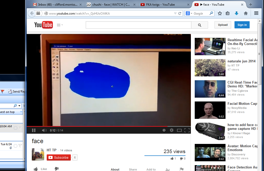Image resolution: width=264 pixels, height=171 pixels.
Task: Open the CGI Real-Time Facial Demo thumbnail
Action: tap(210, 89)
